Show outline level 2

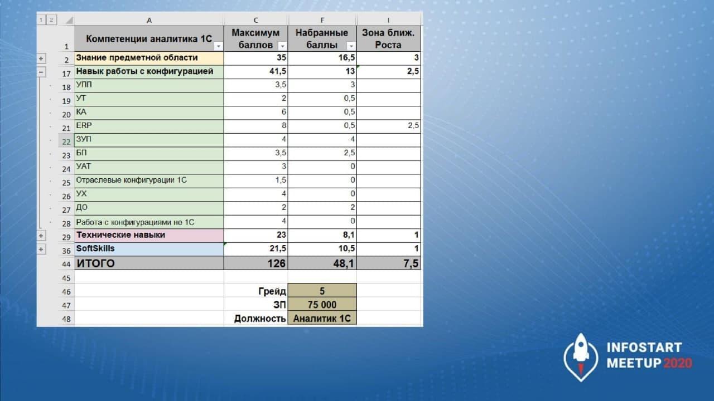click(x=51, y=20)
